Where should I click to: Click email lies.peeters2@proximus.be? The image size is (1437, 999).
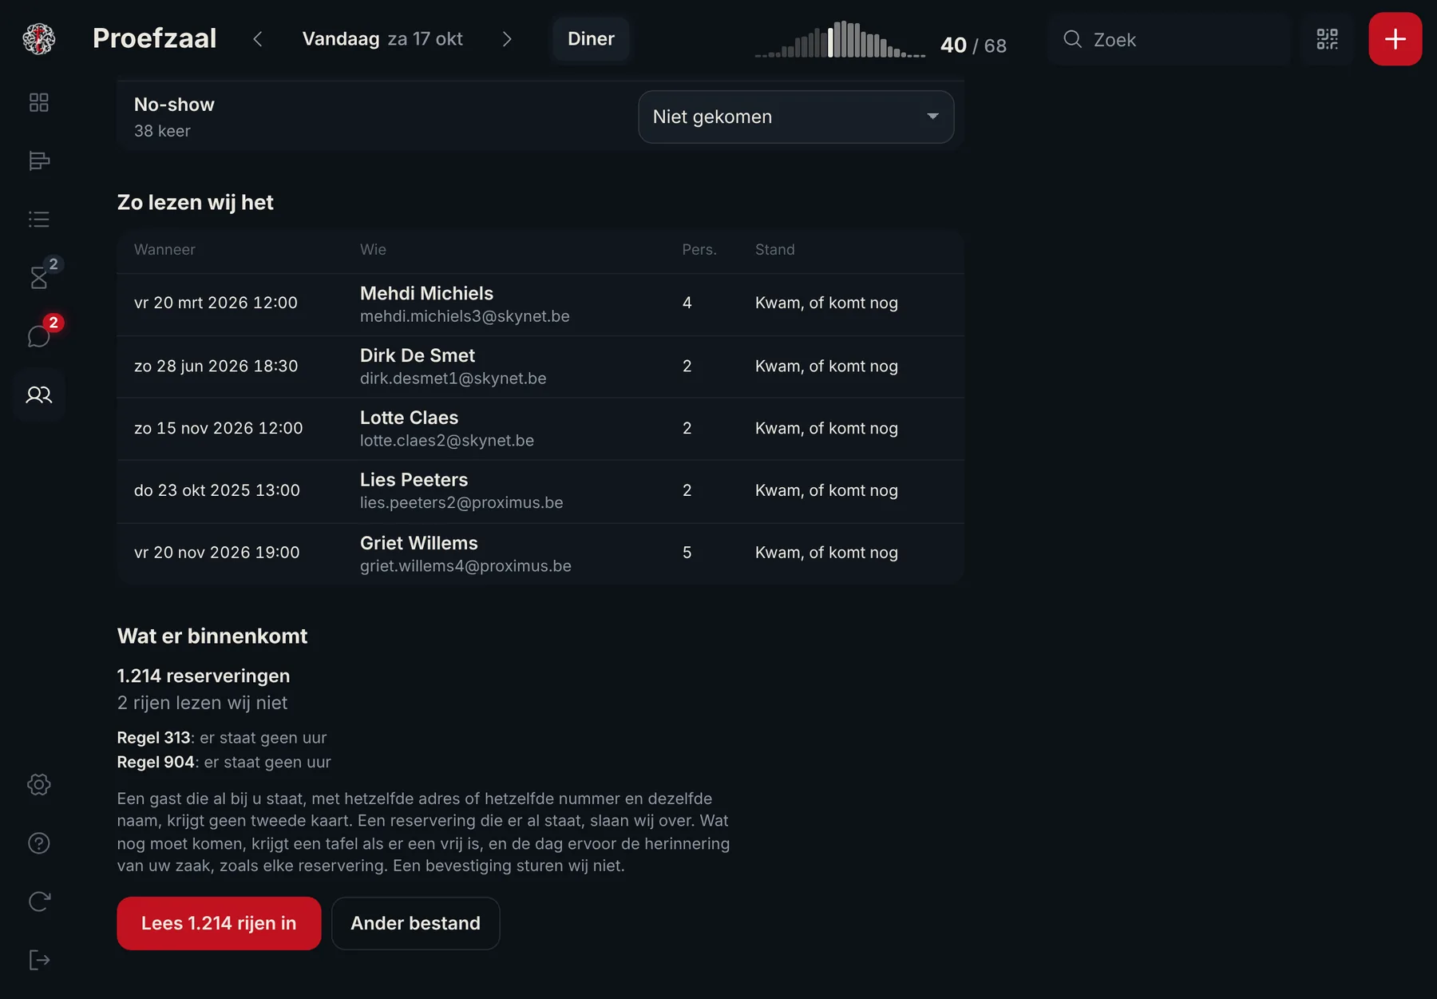[x=461, y=502]
